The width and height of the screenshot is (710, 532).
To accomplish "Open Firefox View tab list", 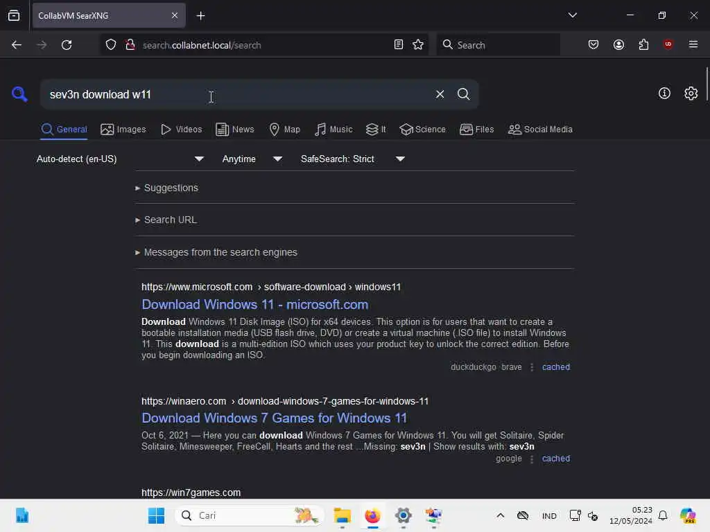I will (14, 16).
